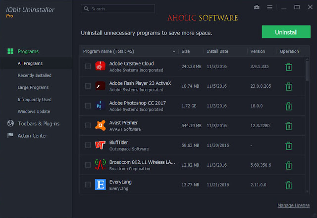The image size is (317, 218).
Task: Tick the checkbox for Adobe Creative Cloud
Action: pos(88,66)
